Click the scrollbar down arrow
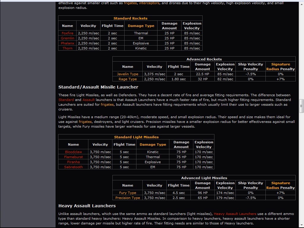 pyautogui.click(x=301, y=225)
